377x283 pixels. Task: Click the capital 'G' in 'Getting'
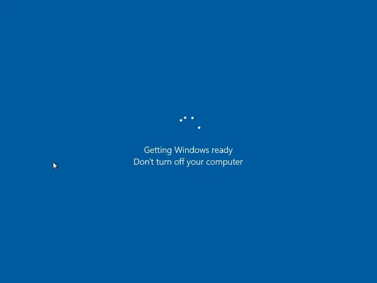[147, 150]
